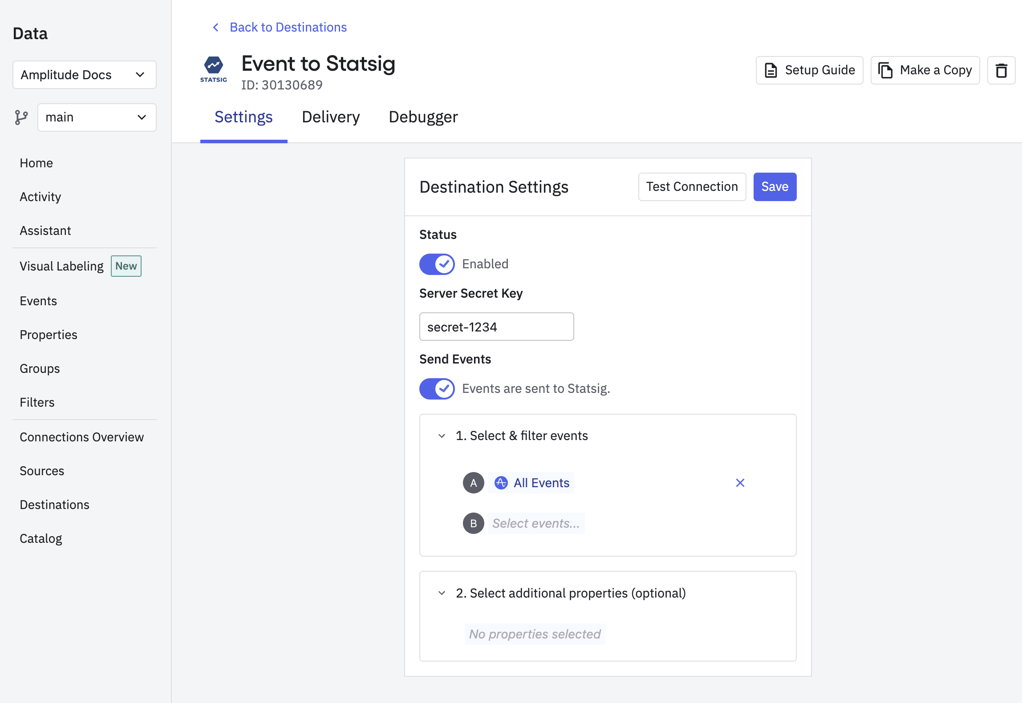Switch to the Delivery tab
This screenshot has width=1022, height=703.
tap(330, 117)
